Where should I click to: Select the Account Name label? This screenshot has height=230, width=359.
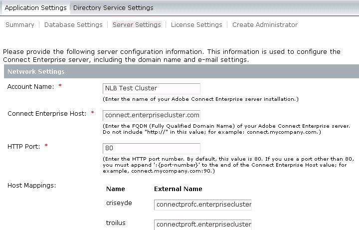tap(31, 87)
